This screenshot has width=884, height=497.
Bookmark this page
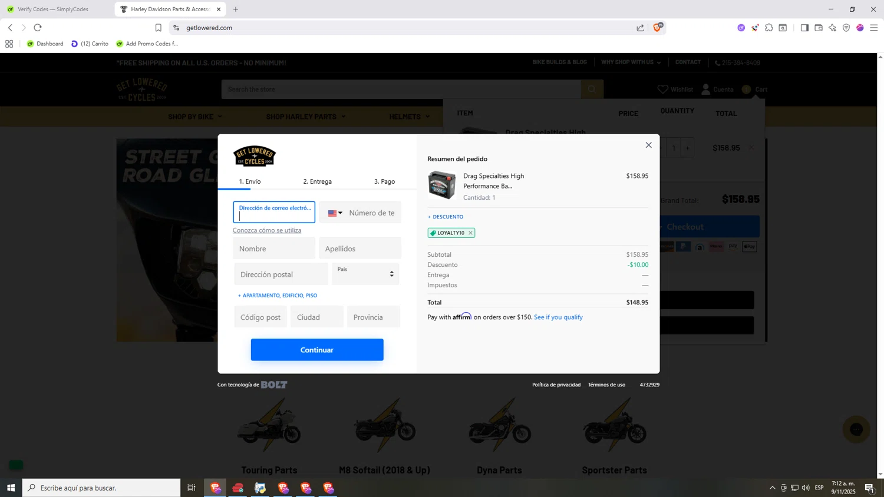[158, 28]
